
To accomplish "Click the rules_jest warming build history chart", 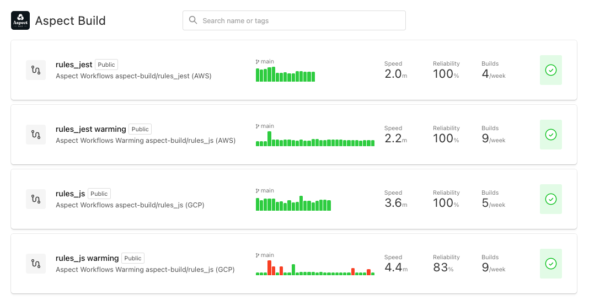I will click(315, 138).
